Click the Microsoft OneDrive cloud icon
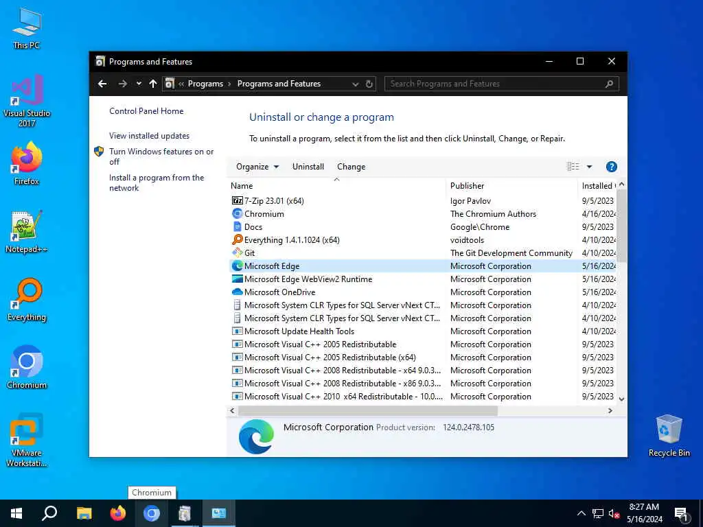703x527 pixels. [237, 292]
